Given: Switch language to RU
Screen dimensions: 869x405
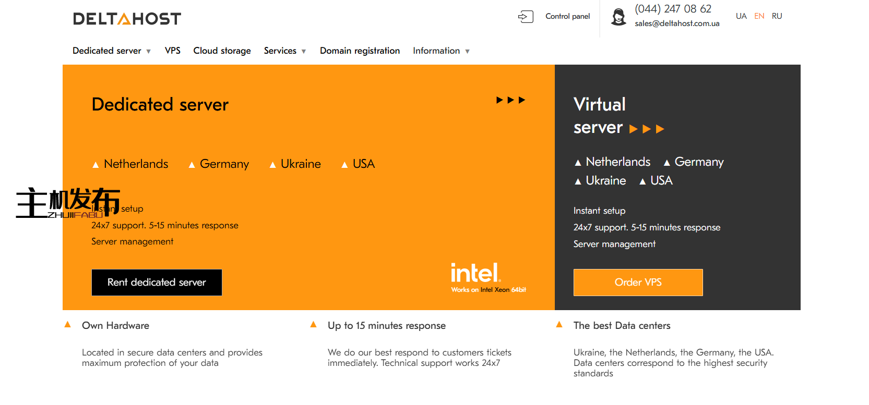Looking at the screenshot, I should 777,16.
